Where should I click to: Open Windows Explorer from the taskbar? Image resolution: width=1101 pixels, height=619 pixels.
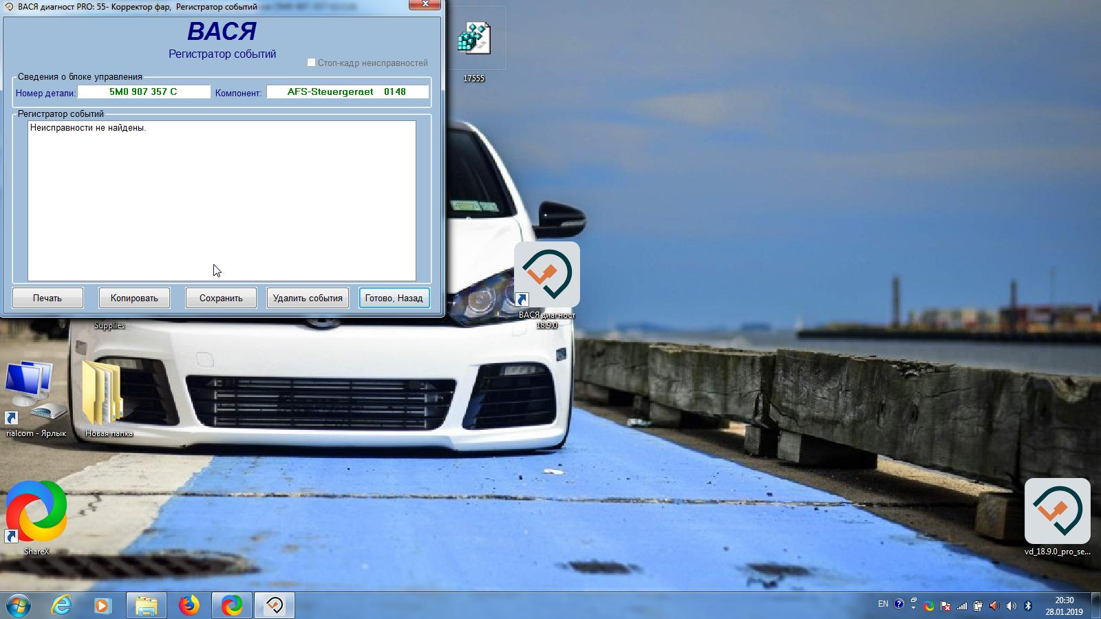click(146, 605)
